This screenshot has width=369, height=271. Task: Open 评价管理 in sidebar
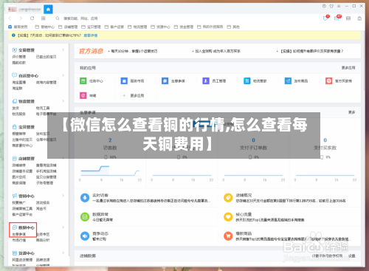click(x=19, y=57)
